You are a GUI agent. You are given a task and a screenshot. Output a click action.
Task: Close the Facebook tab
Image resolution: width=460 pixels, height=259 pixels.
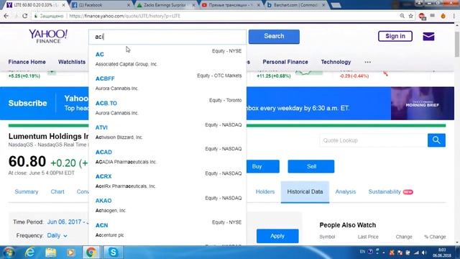(129, 5)
